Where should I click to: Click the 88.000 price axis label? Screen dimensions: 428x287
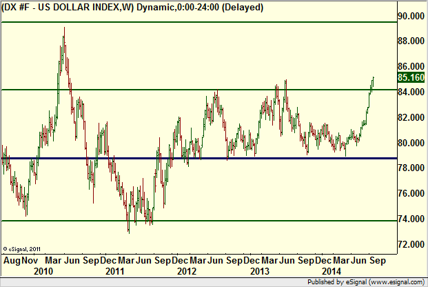click(411, 41)
